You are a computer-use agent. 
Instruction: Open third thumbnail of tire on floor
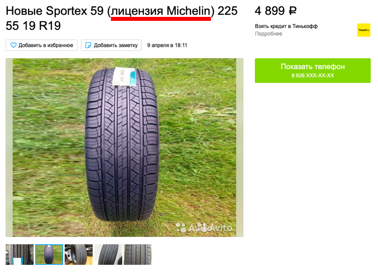78,254
